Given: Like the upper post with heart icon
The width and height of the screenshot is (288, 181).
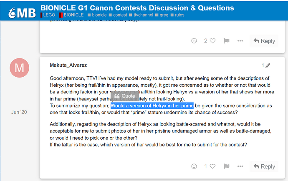Looking at the screenshot, I should pos(212,41).
